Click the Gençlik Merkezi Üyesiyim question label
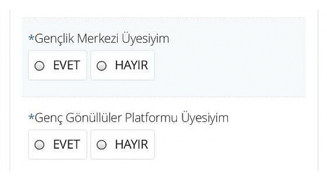The height and width of the screenshot is (181, 327). pyautogui.click(x=102, y=39)
